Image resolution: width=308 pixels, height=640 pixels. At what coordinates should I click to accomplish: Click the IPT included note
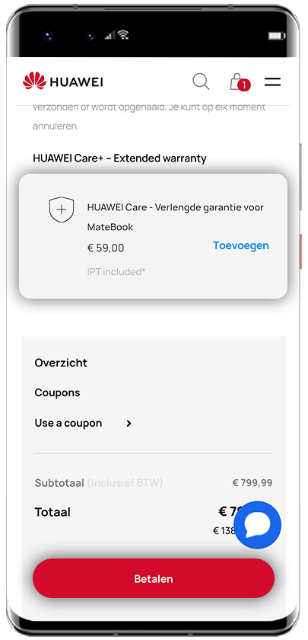pyautogui.click(x=116, y=271)
